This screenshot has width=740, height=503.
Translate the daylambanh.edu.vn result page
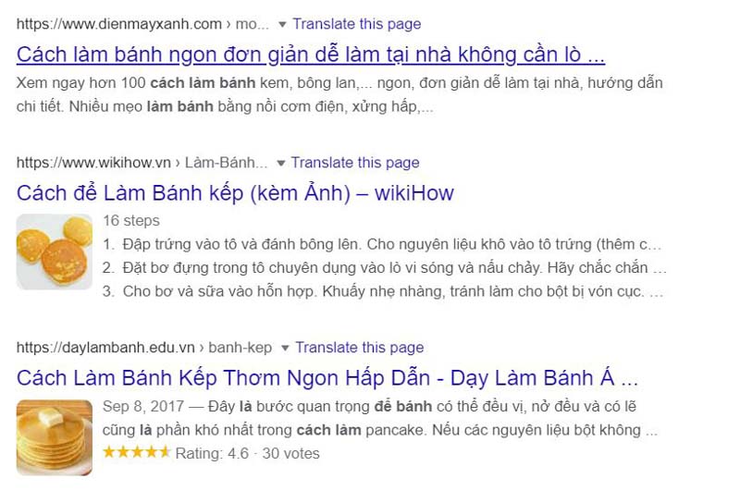tap(360, 348)
